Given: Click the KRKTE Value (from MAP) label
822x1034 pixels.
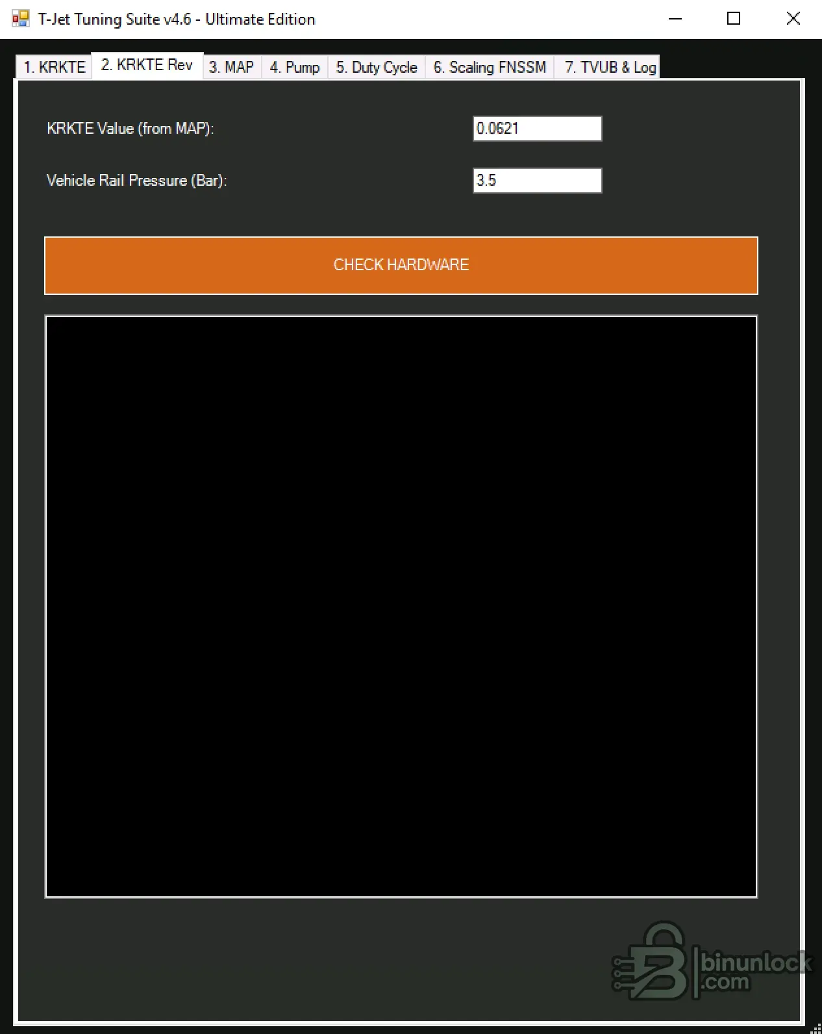Looking at the screenshot, I should tap(130, 129).
